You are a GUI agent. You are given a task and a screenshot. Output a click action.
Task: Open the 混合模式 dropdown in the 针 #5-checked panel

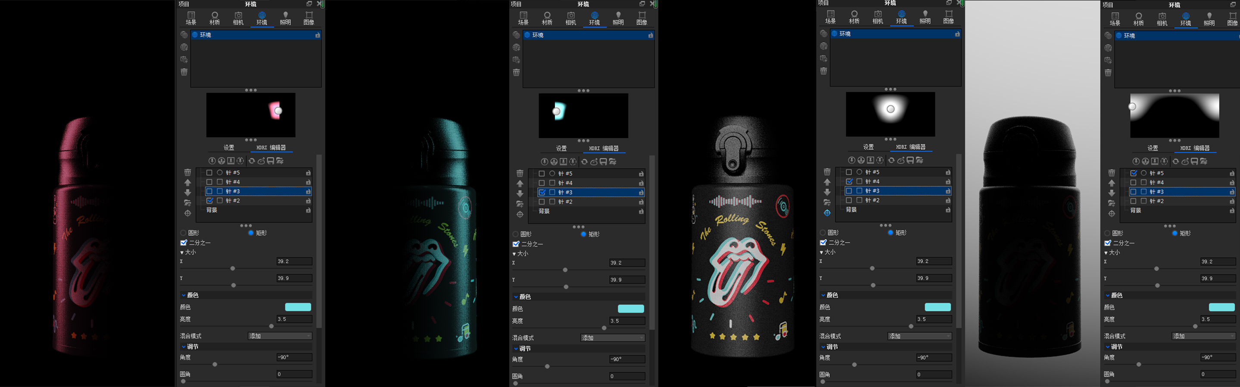[1203, 336]
